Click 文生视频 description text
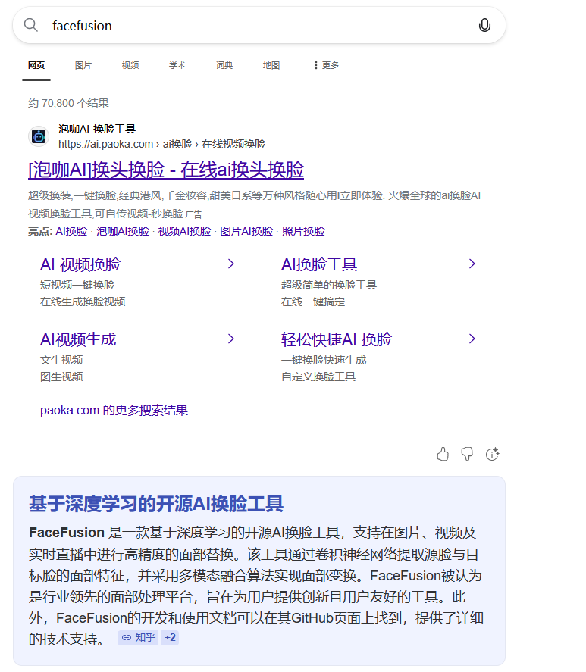The image size is (586, 672). pyautogui.click(x=61, y=360)
